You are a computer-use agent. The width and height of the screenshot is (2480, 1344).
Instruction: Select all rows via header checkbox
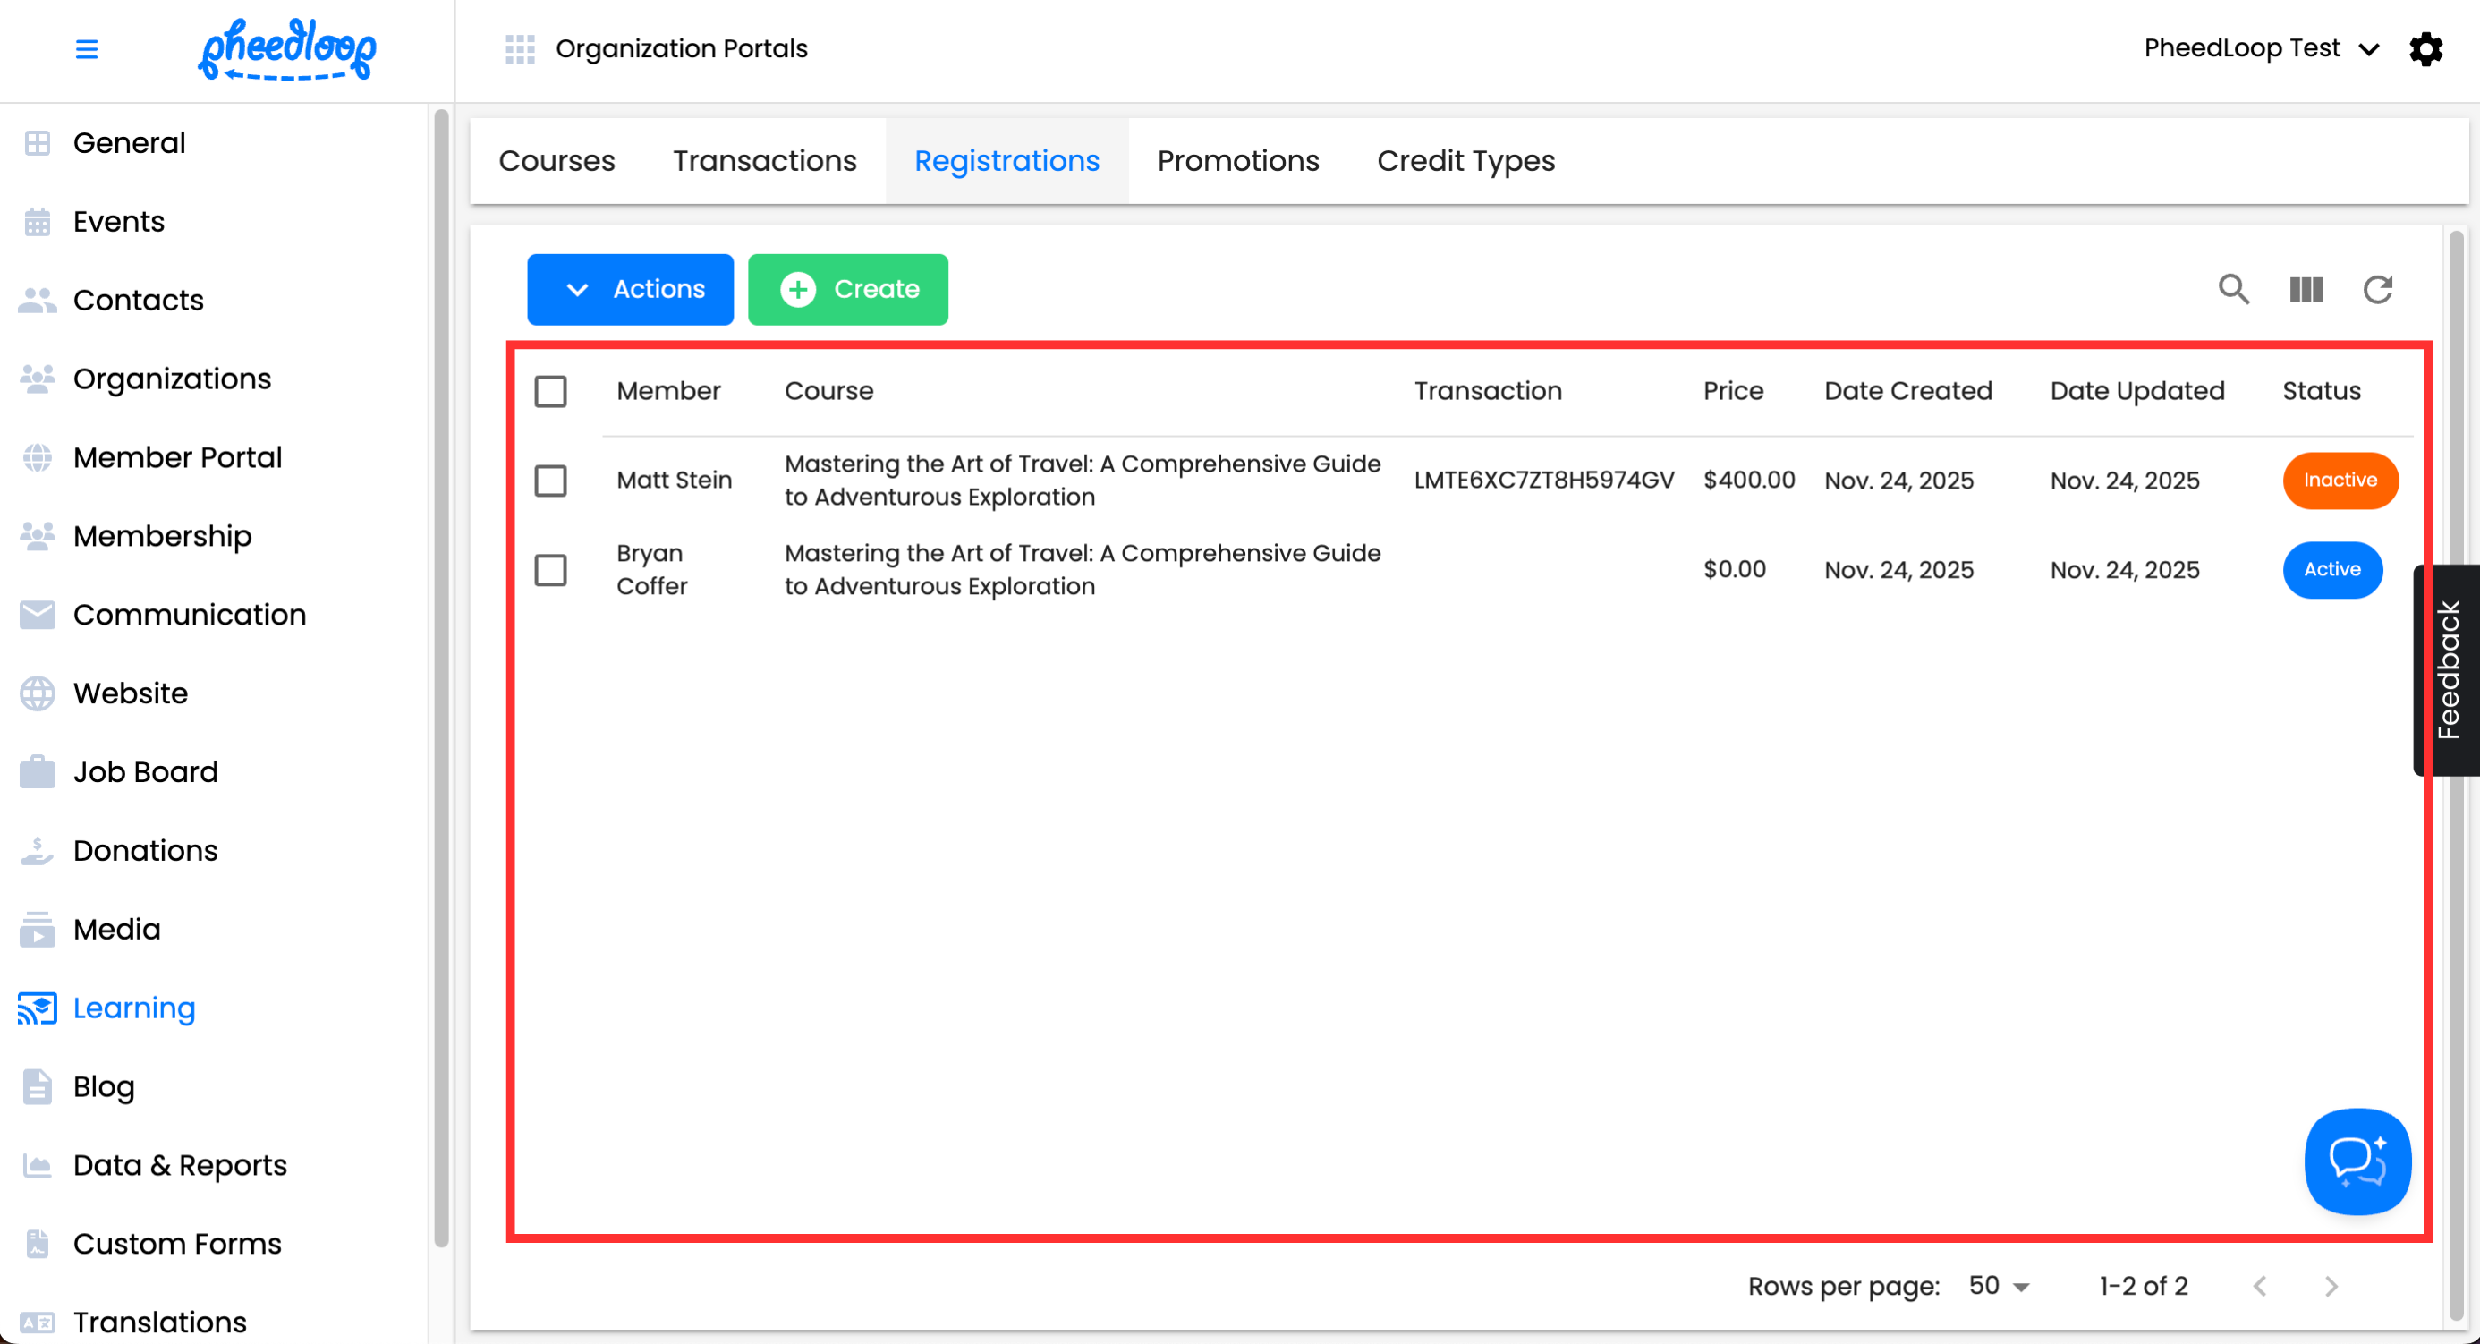point(551,392)
